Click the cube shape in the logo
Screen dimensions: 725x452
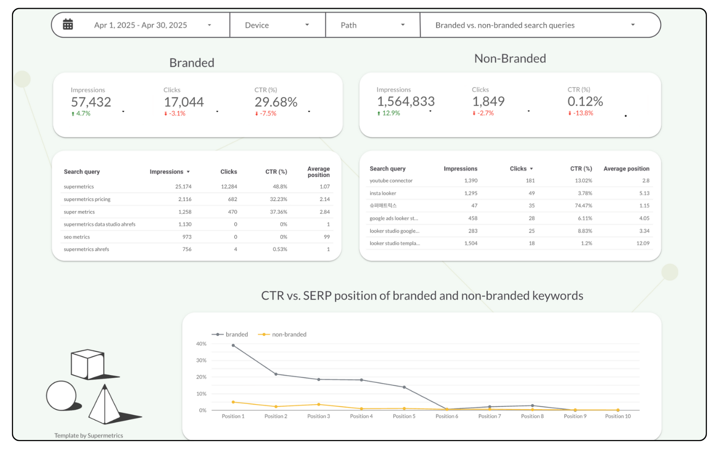tap(87, 365)
